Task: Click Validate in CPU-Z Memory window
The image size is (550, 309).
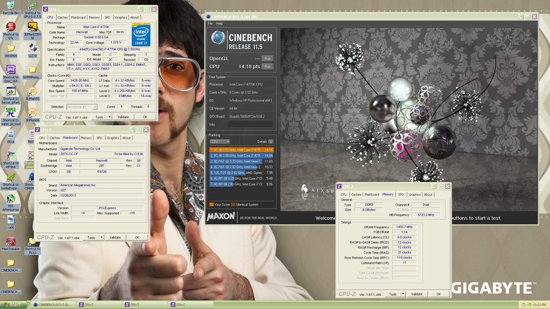Action: 417,294
